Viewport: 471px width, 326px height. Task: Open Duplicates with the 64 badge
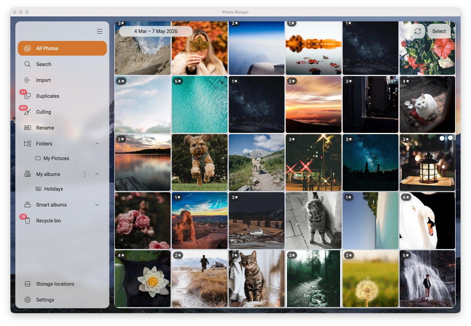click(x=28, y=96)
